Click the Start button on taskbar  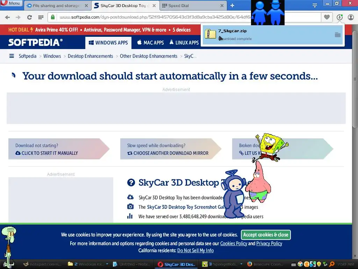pos(9,264)
